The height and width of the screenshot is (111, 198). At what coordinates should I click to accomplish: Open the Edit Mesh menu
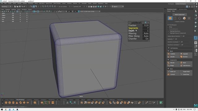pos(42,3)
